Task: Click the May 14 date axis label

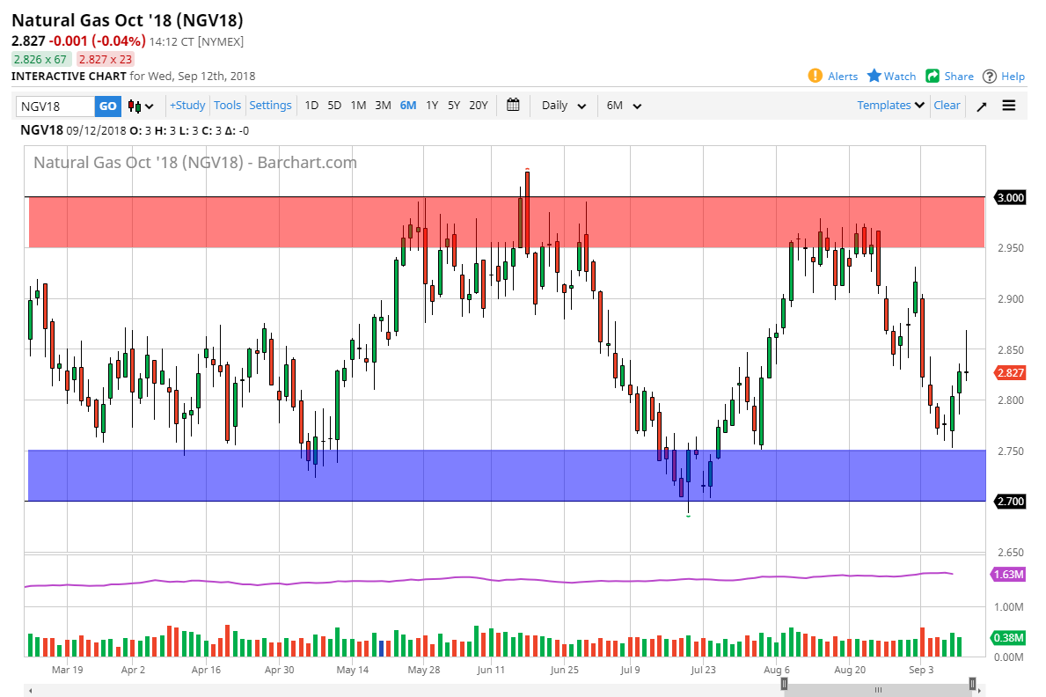Action: [352, 670]
